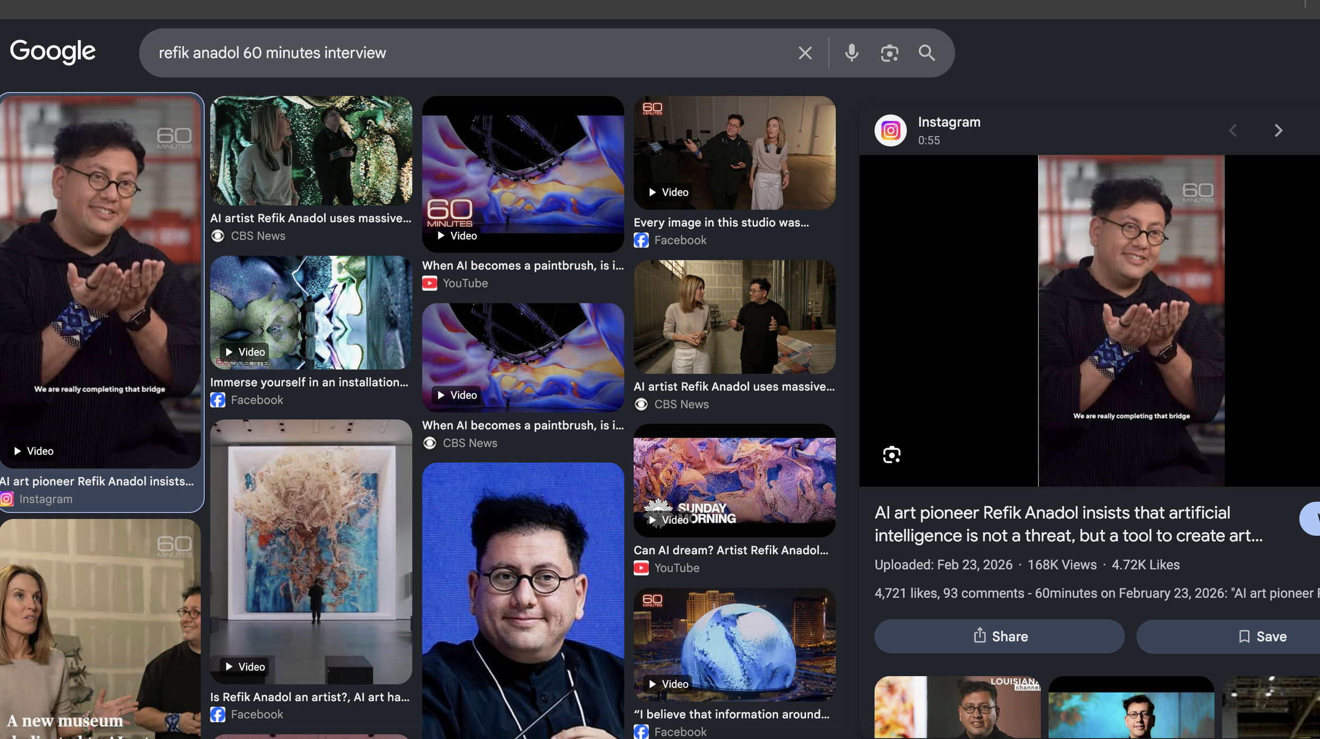Viewport: 1320px width, 739px height.
Task: Click the YouTube icon under 'Can AI dream?'
Action: 641,568
